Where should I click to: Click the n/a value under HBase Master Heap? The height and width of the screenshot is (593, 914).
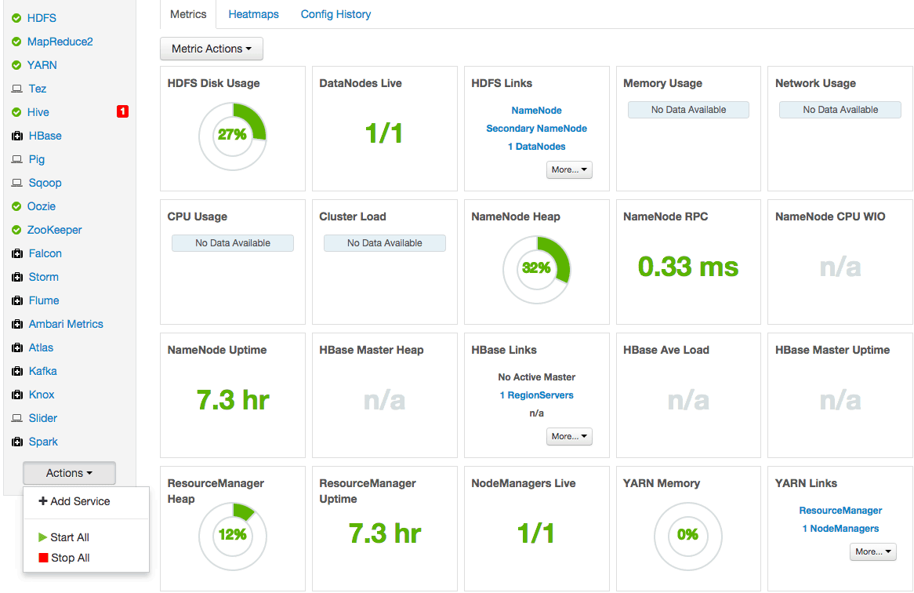pos(384,401)
